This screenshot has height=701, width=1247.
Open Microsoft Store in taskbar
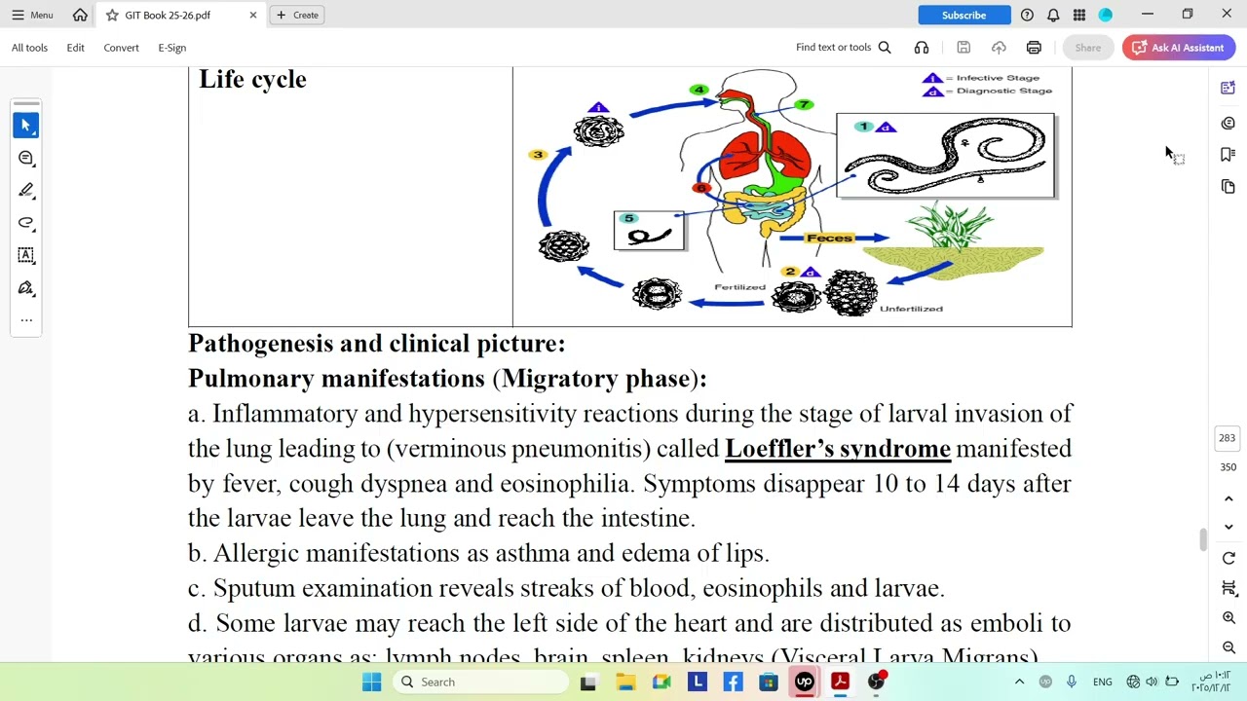click(x=769, y=682)
